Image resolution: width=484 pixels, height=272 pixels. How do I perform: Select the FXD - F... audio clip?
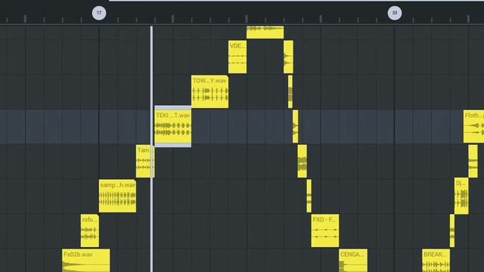tap(325, 230)
